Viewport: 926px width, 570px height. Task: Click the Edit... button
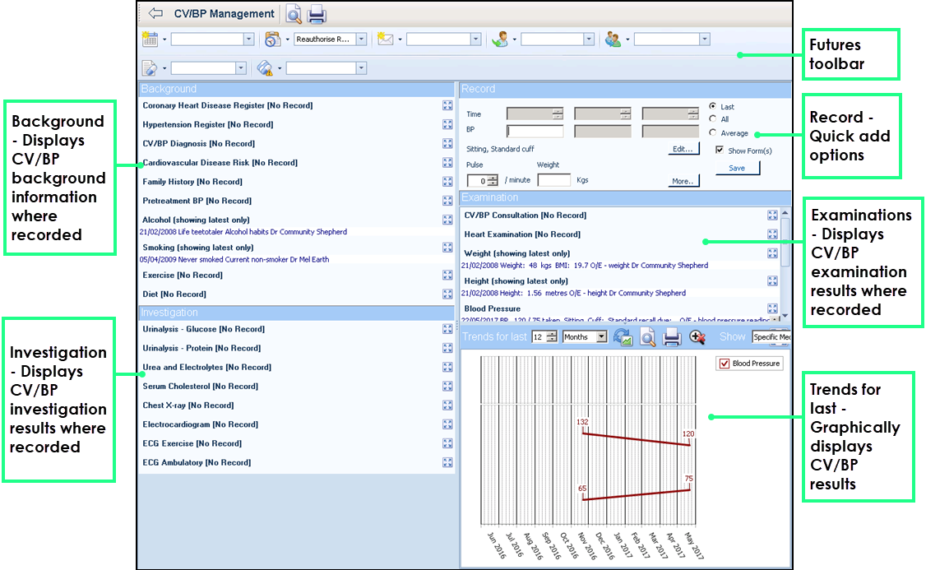(683, 149)
